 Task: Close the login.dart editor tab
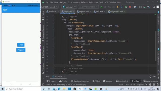click(74, 12)
